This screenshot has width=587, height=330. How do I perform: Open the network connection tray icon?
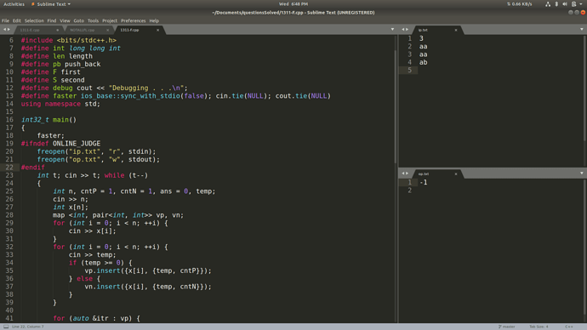[548, 4]
